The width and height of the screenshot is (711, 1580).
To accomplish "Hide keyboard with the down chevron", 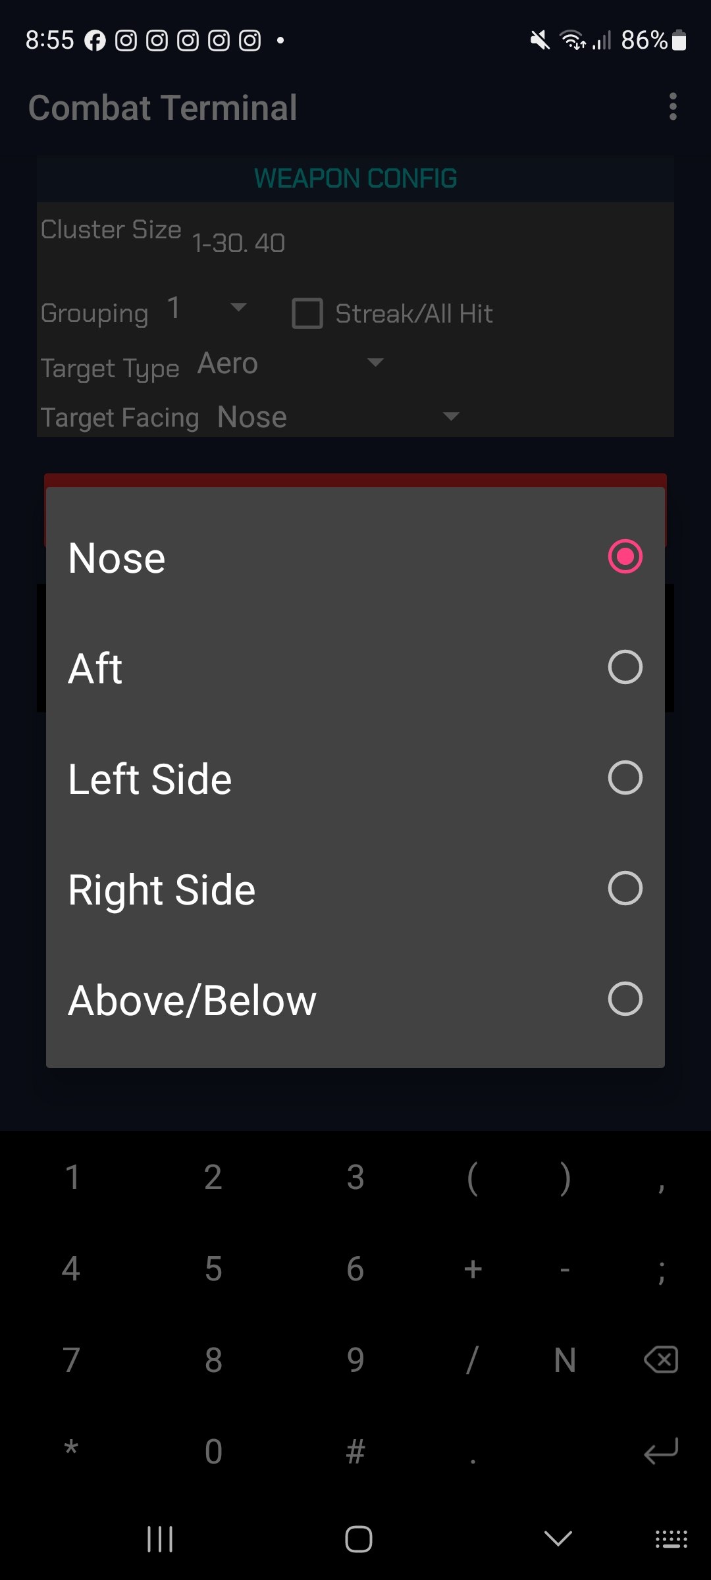I will pyautogui.click(x=558, y=1539).
